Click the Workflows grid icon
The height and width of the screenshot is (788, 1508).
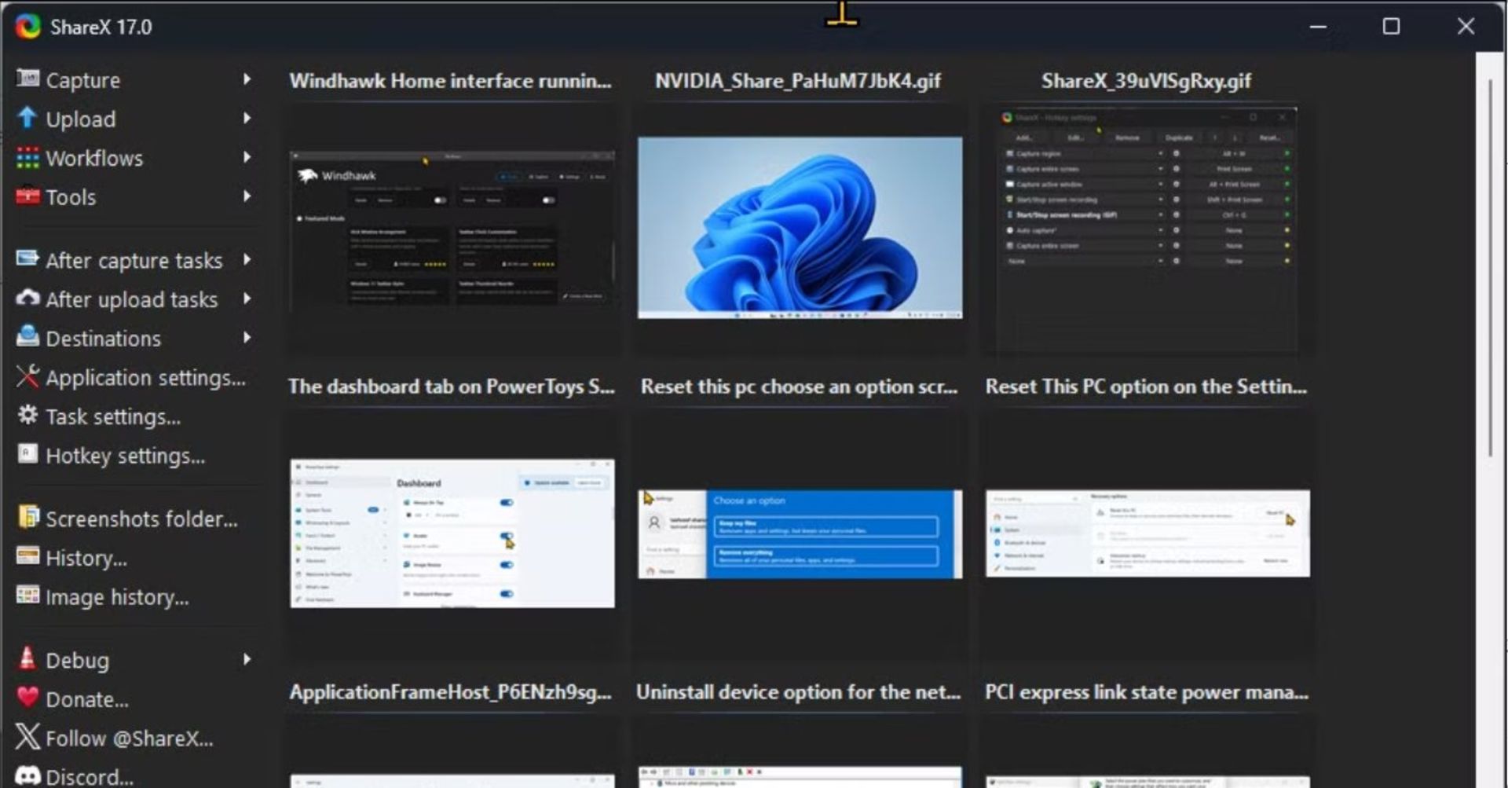[27, 157]
